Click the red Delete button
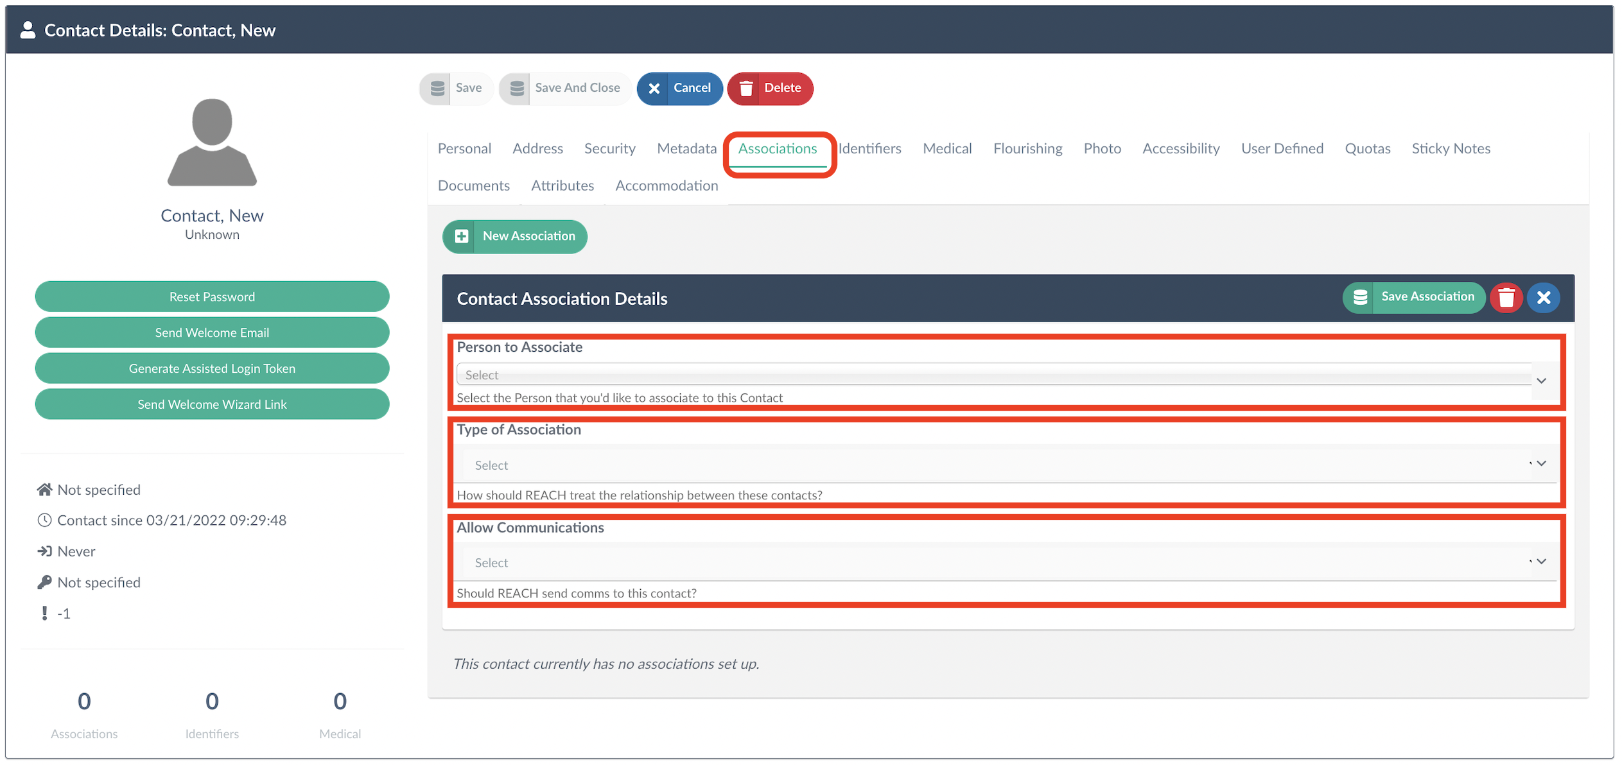 pos(770,88)
